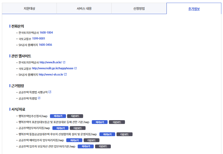Image resolution: width=223 pixels, height=154 pixels.
Task: Download 행복주택입주신청서.hwp
Action: click(x=75, y=116)
